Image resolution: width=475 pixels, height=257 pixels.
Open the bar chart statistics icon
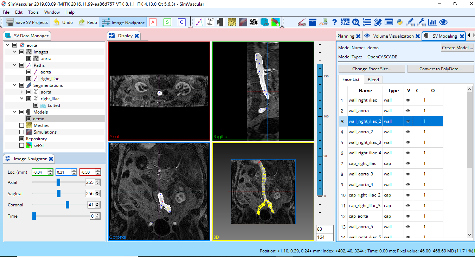[432, 22]
